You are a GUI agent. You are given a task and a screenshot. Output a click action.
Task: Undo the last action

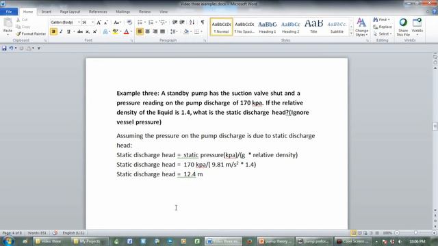11,49
